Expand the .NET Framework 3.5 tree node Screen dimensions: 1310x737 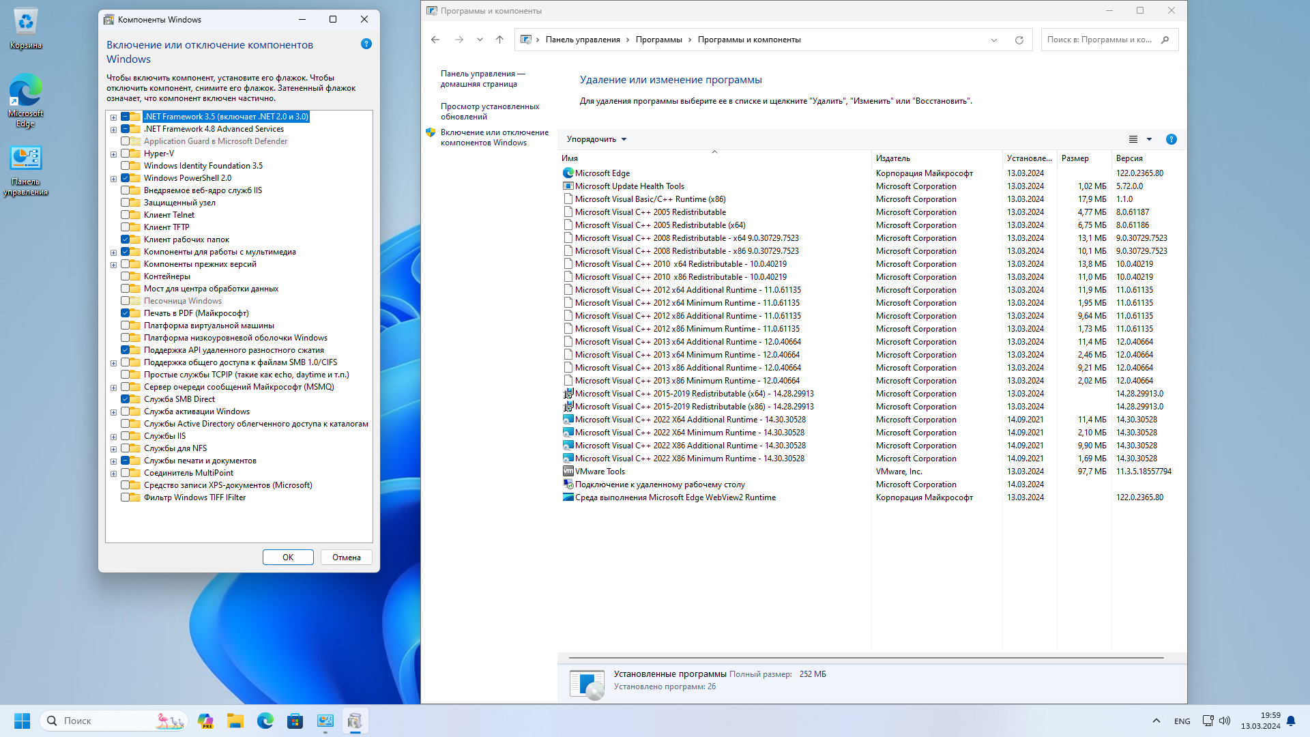point(113,117)
